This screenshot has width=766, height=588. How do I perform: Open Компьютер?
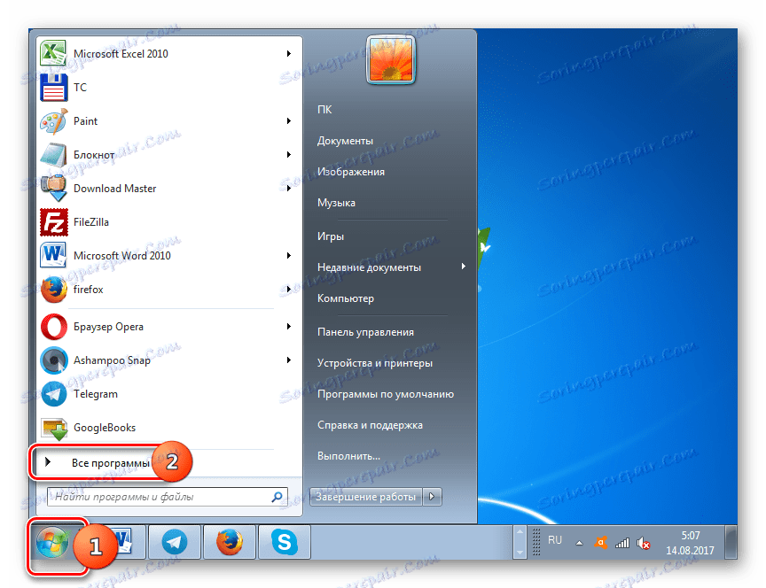346,298
